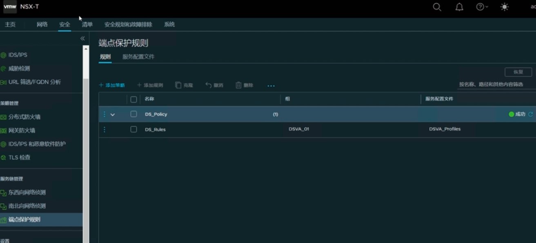Open the search magnifier icon
This screenshot has width=536, height=243.
[437, 7]
